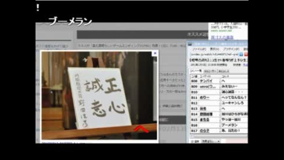
Task: Select the user name in row 814
Action: (206, 114)
